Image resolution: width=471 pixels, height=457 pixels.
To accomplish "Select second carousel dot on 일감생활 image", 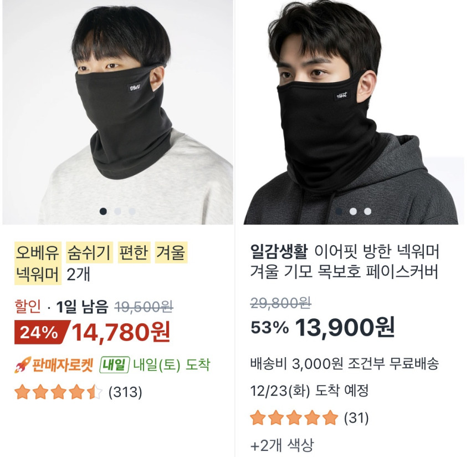I will [x=353, y=211].
